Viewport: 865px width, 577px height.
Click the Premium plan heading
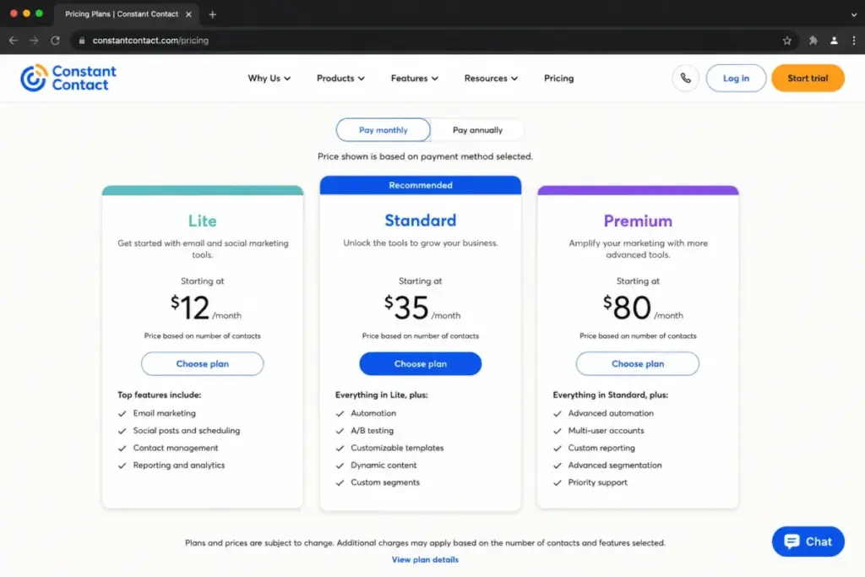638,220
